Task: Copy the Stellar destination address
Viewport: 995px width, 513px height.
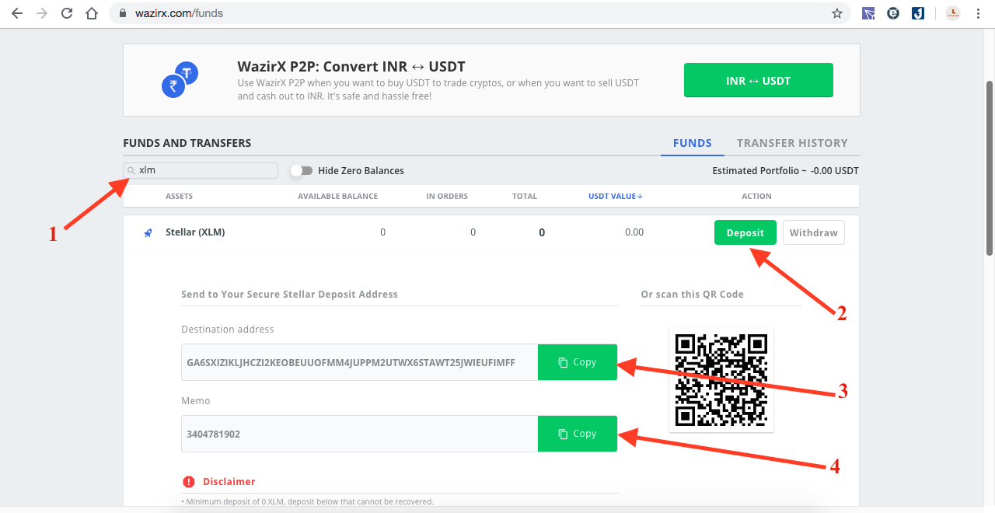Action: coord(578,362)
